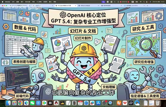166x107 pixels.
Task: Open the 历史记录 menu
Action: (28, 2)
